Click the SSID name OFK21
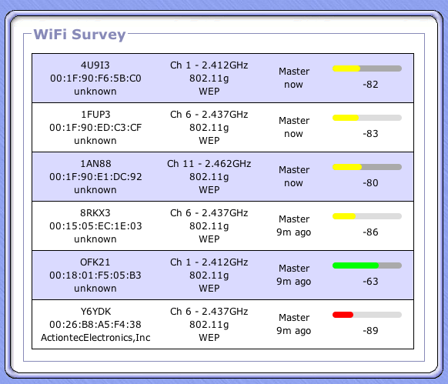This screenshot has height=384, width=448. tap(95, 262)
